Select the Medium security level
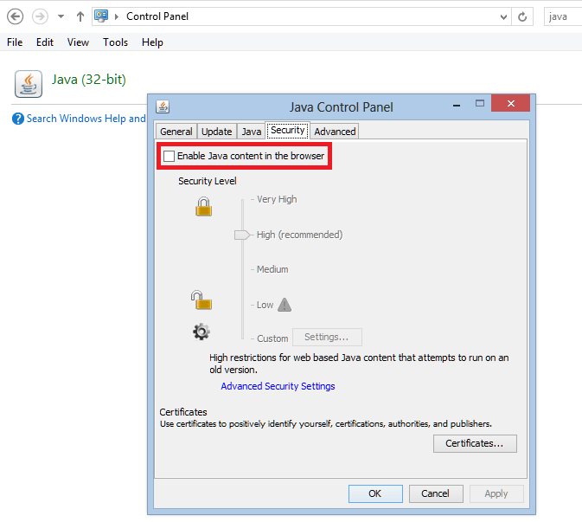Screen dimensions: 582x522 [272, 269]
